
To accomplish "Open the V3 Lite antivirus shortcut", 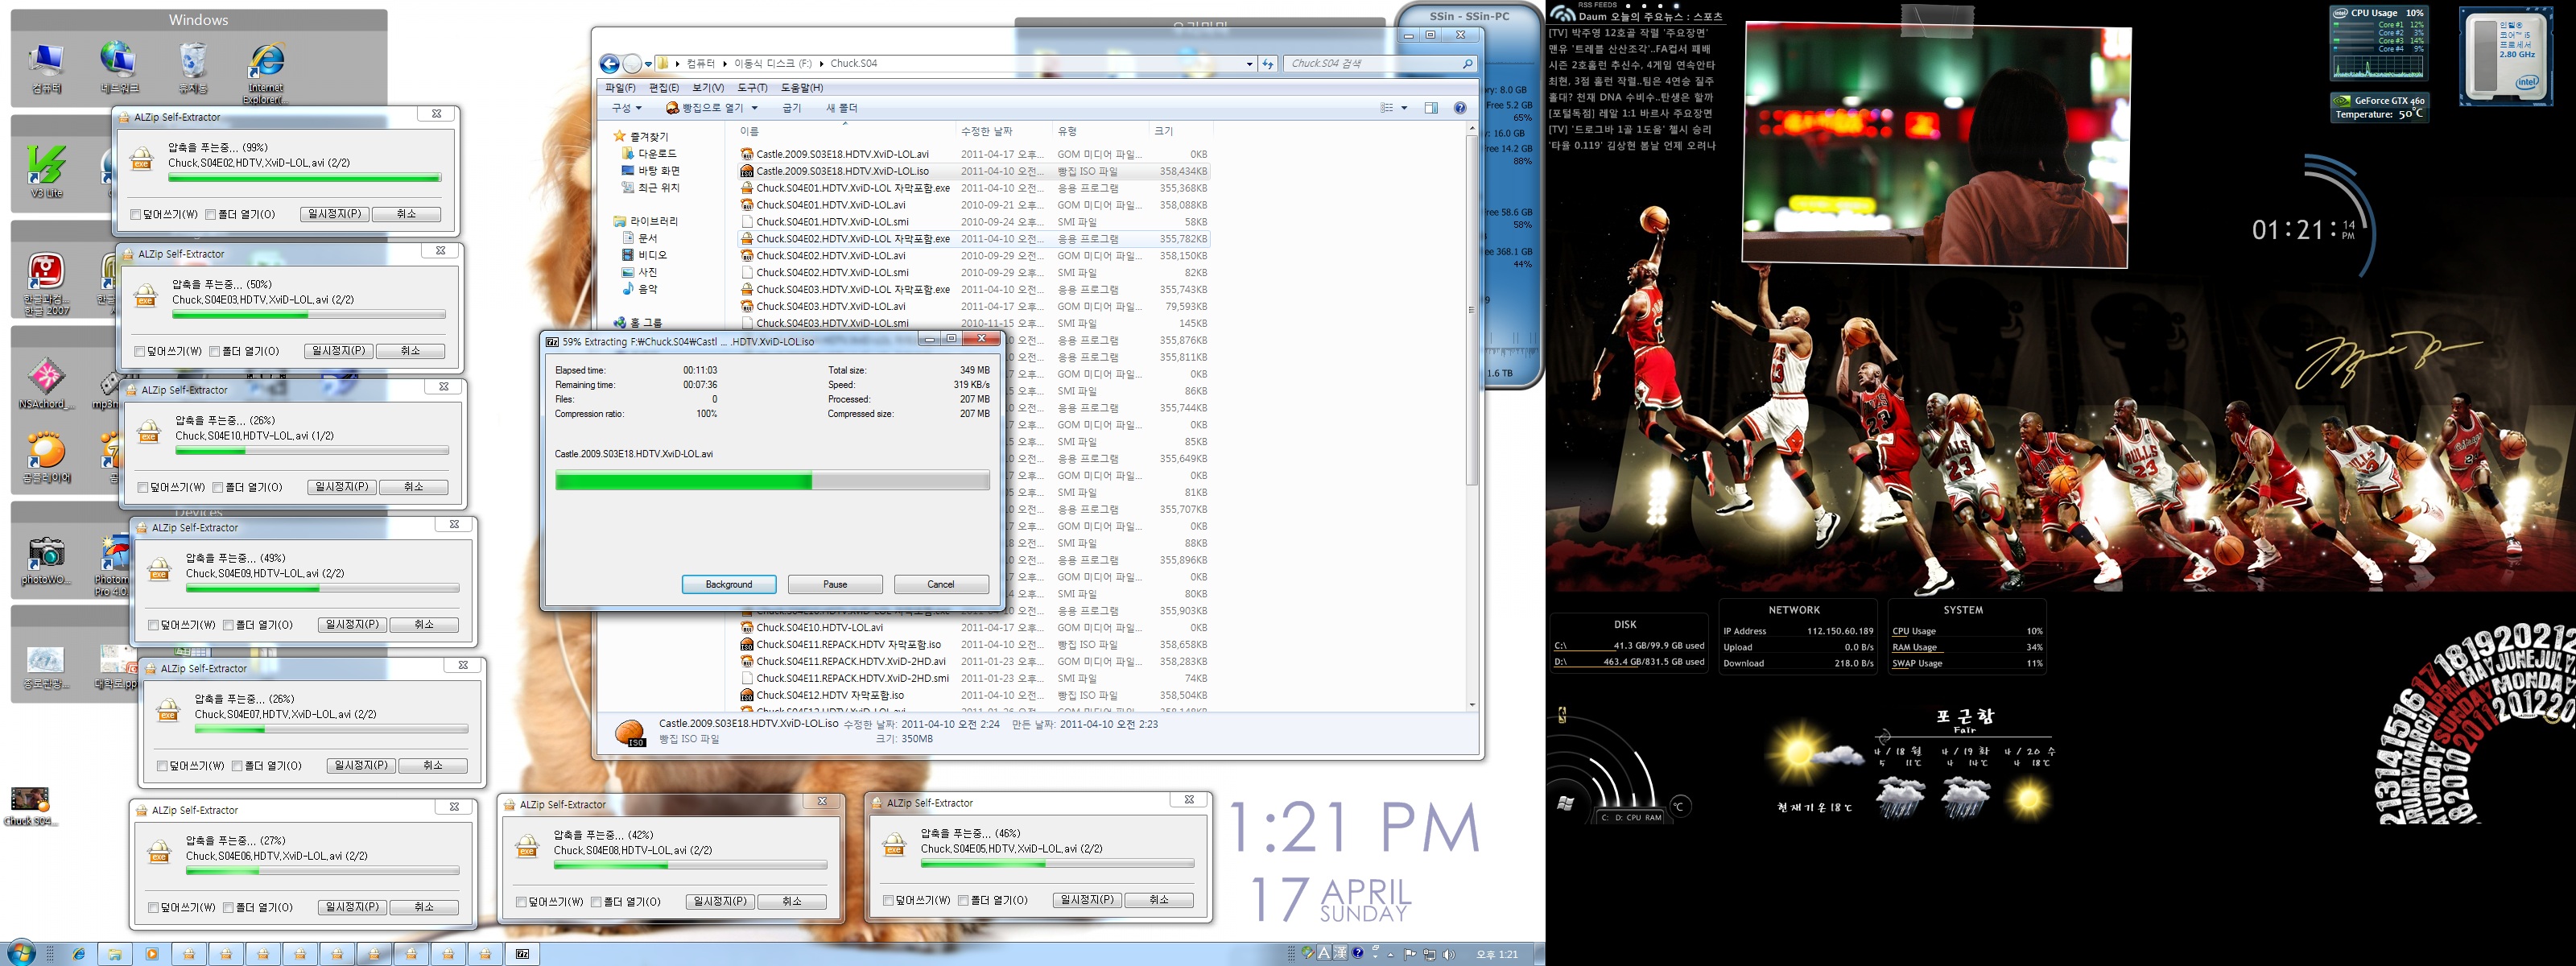I will tap(46, 171).
